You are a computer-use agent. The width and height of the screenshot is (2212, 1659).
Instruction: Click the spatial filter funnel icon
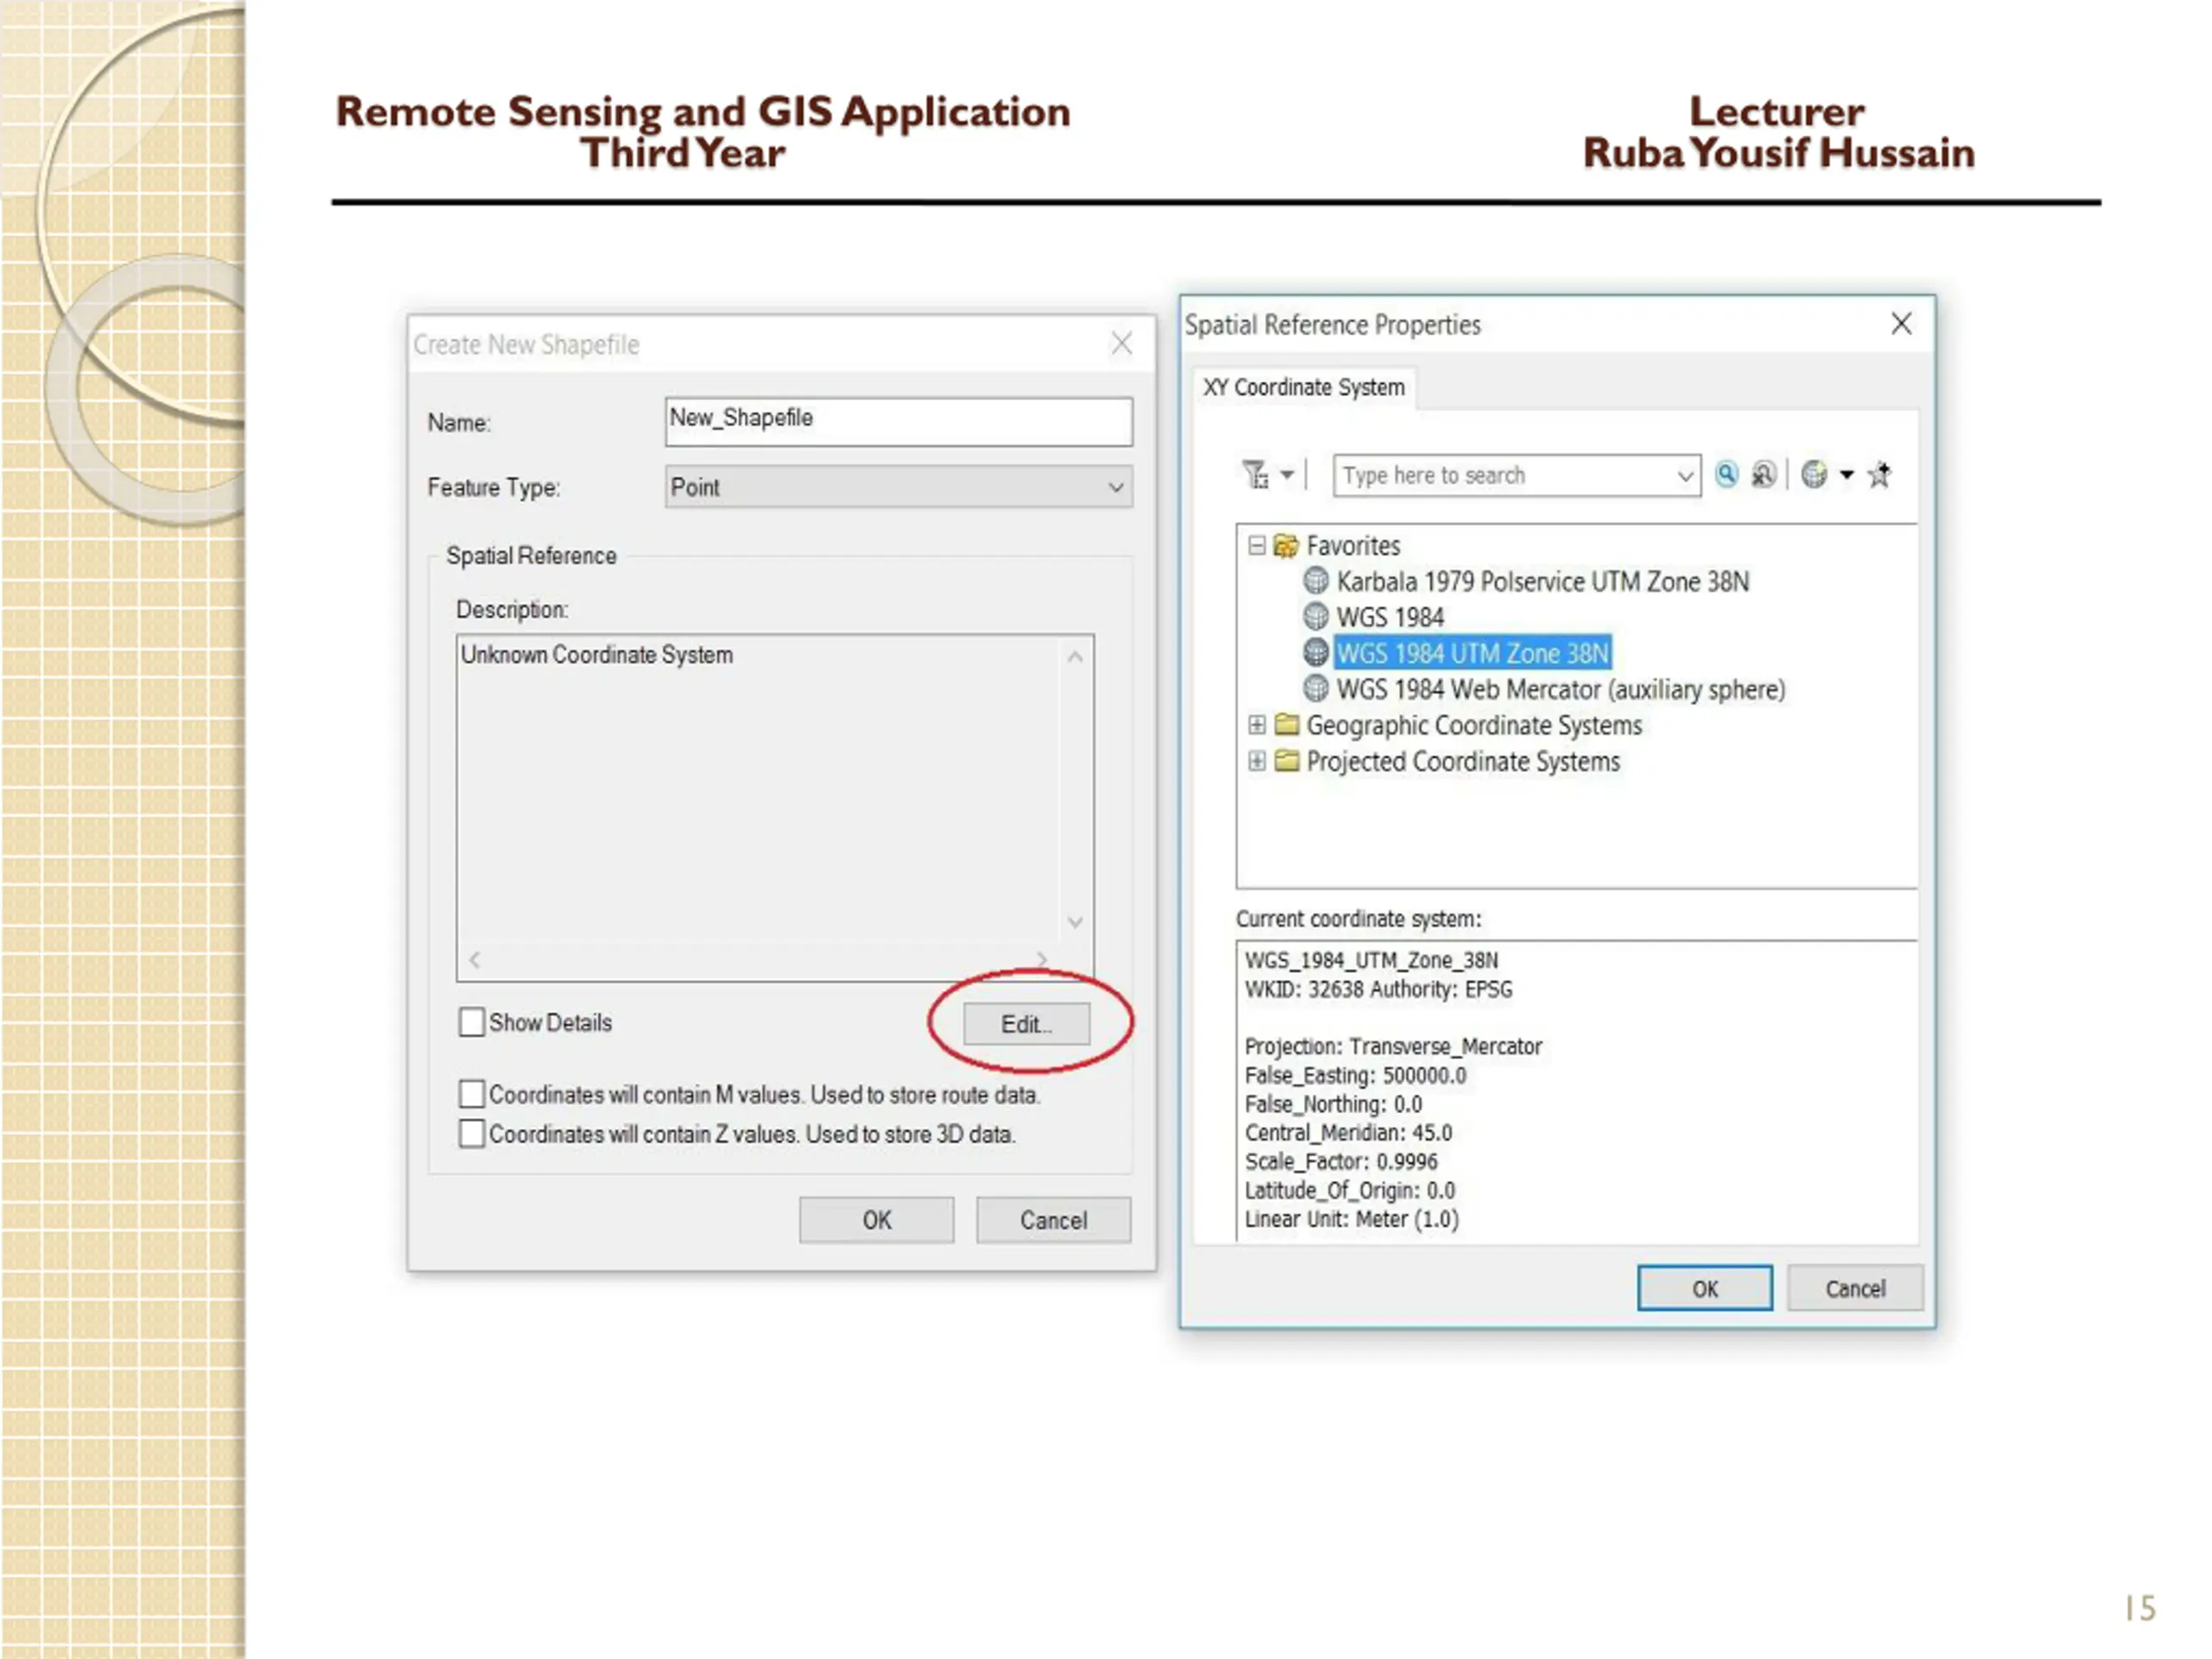[1255, 474]
